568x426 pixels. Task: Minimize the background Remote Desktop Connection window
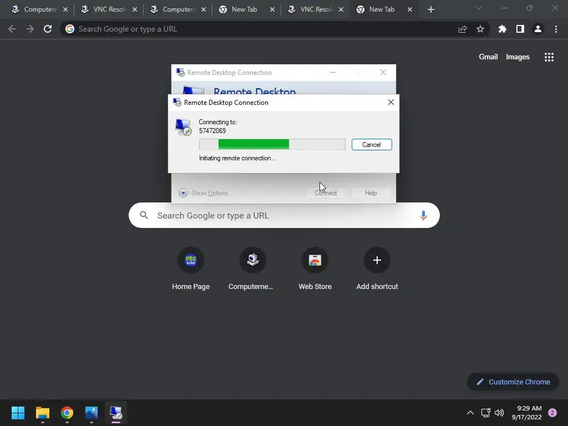tap(333, 73)
